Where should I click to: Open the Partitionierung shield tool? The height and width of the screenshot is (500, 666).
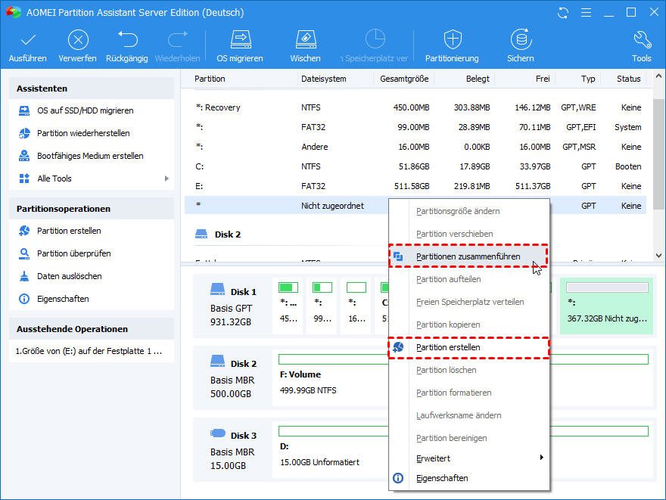[x=452, y=46]
